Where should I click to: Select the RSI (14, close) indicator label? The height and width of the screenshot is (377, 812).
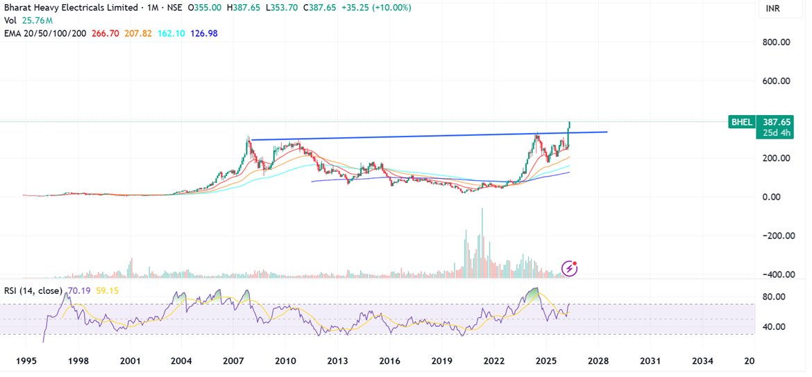pyautogui.click(x=33, y=290)
